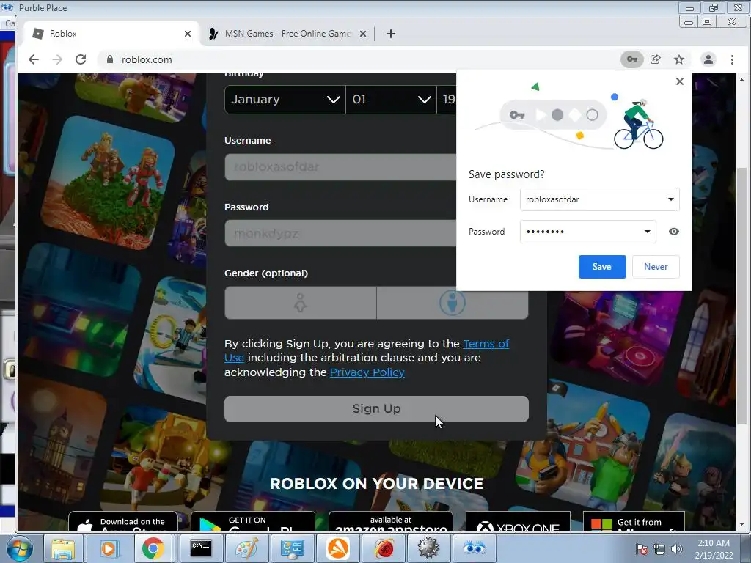This screenshot has height=563, width=751.
Task: Reload the roblox.com page
Action: pyautogui.click(x=81, y=59)
